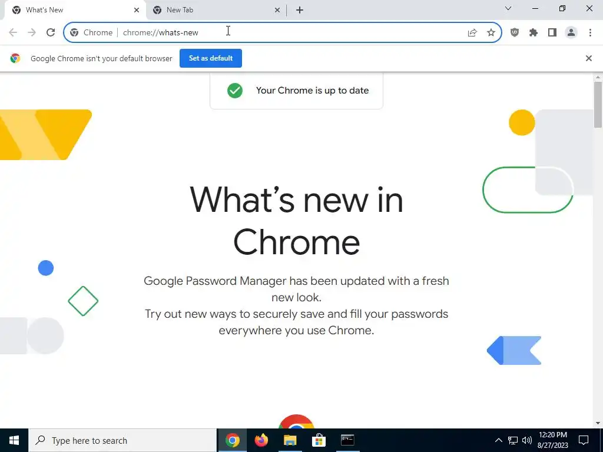Dismiss the default browser infobar

[x=589, y=58]
